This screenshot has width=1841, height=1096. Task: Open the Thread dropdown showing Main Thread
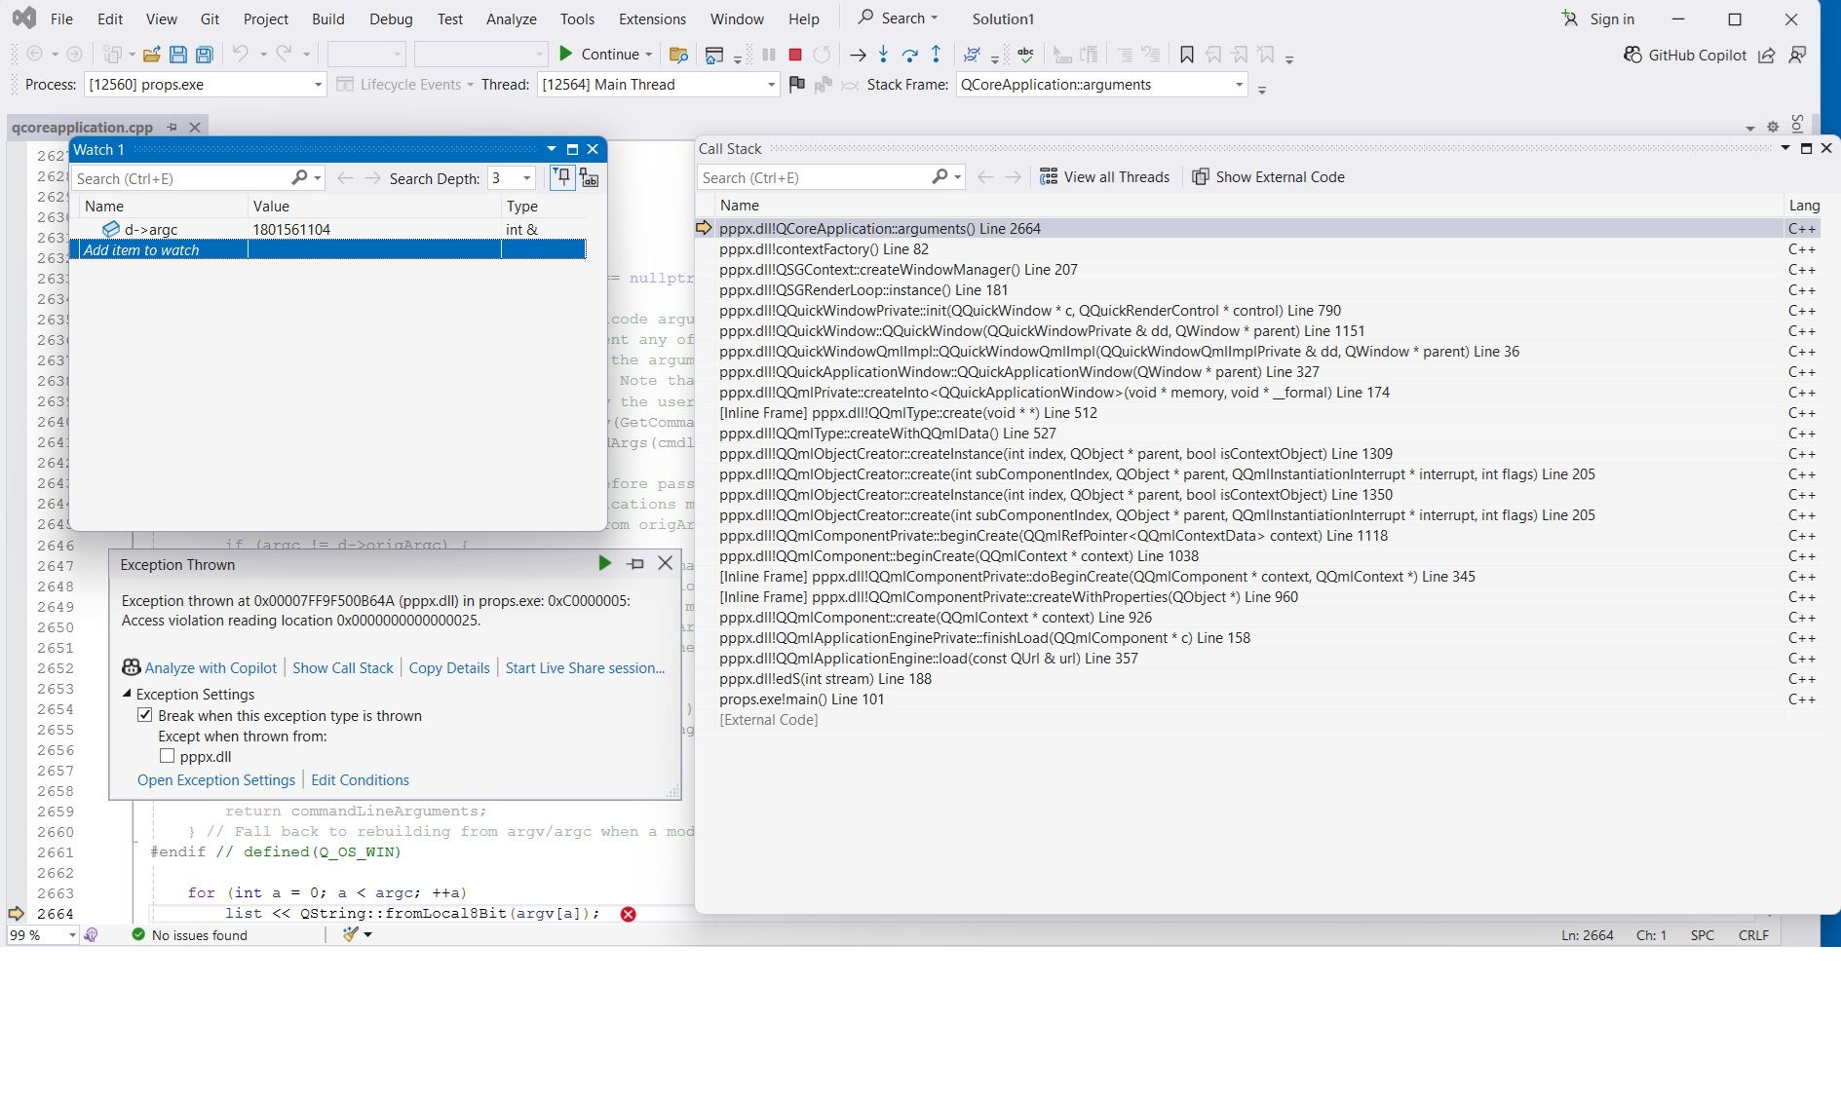coord(771,85)
